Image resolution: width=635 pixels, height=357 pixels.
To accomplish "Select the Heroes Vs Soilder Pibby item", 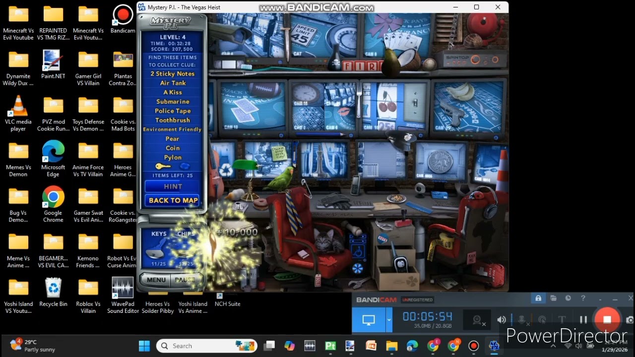I will 158,303.
